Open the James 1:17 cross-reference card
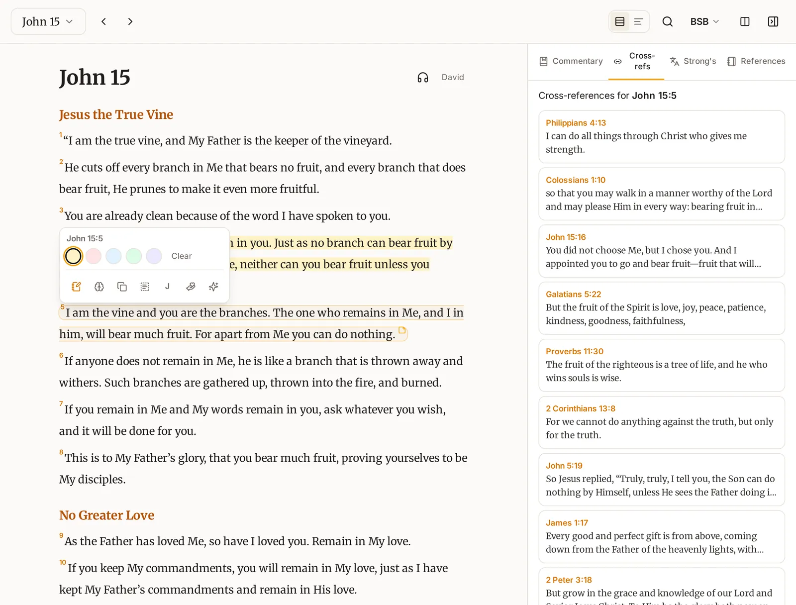Screen dimensions: 796x605 click(x=662, y=537)
